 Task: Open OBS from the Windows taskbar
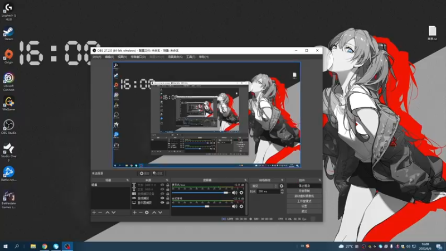coord(67,246)
